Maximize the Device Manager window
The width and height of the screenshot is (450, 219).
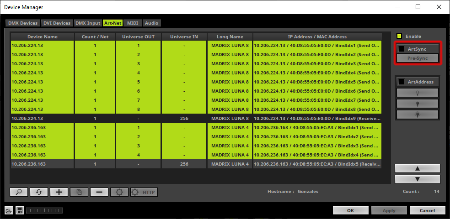(x=418, y=7)
